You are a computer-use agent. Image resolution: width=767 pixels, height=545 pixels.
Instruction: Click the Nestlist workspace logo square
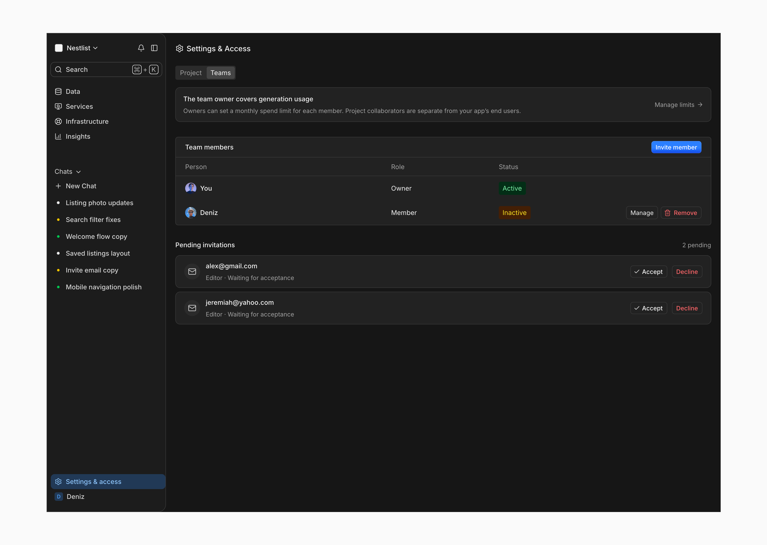(x=59, y=48)
